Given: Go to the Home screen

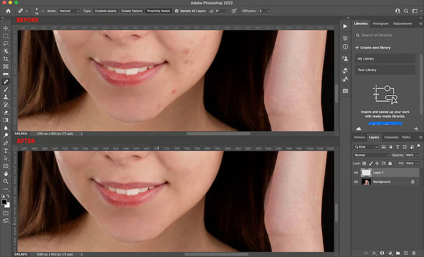Looking at the screenshot, I should tap(8, 11).
